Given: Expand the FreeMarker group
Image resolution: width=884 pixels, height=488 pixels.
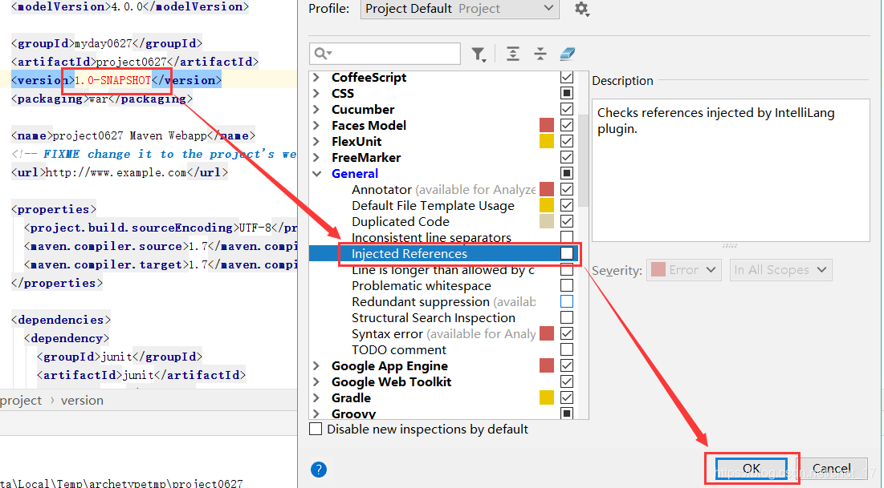Looking at the screenshot, I should click(x=316, y=158).
